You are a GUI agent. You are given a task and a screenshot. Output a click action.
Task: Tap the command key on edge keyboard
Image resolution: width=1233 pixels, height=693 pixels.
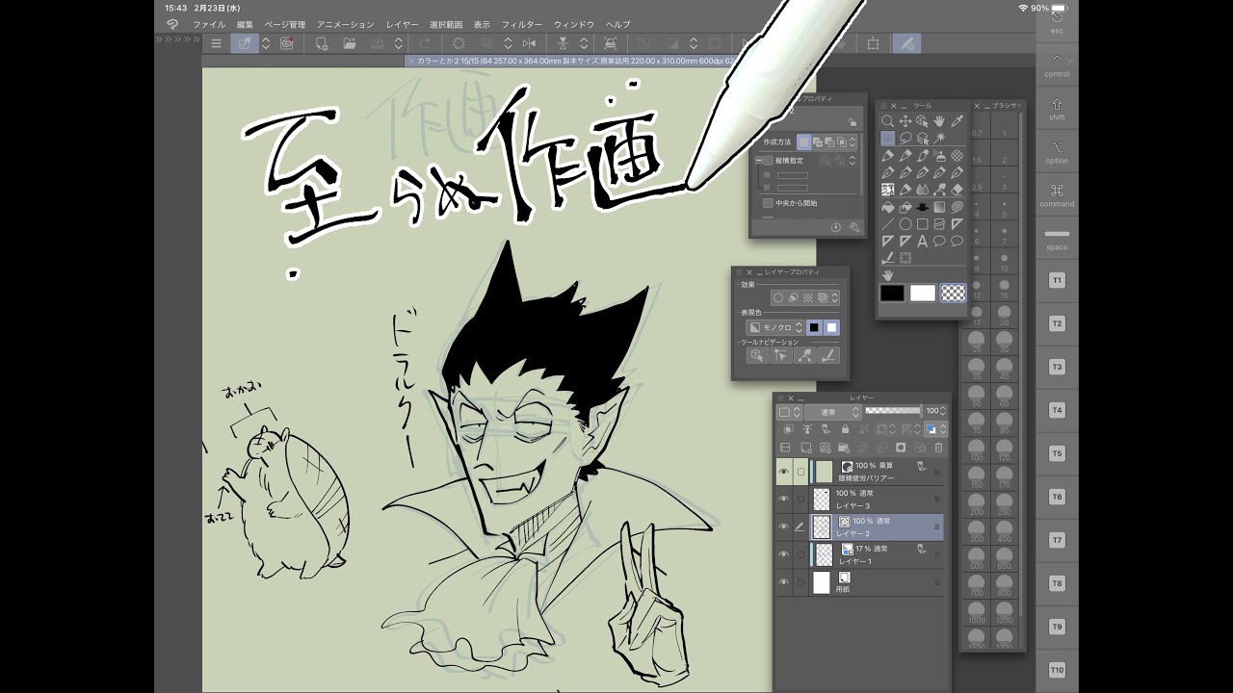1057,194
